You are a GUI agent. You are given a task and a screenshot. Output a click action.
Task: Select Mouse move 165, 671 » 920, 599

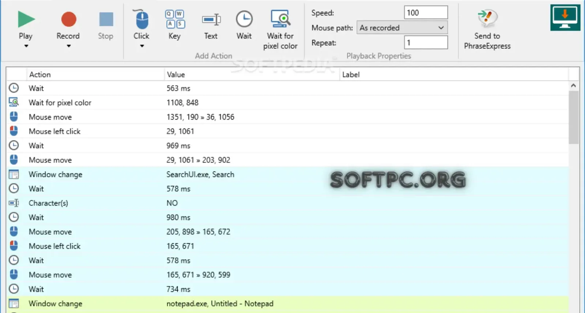pyautogui.click(x=287, y=275)
